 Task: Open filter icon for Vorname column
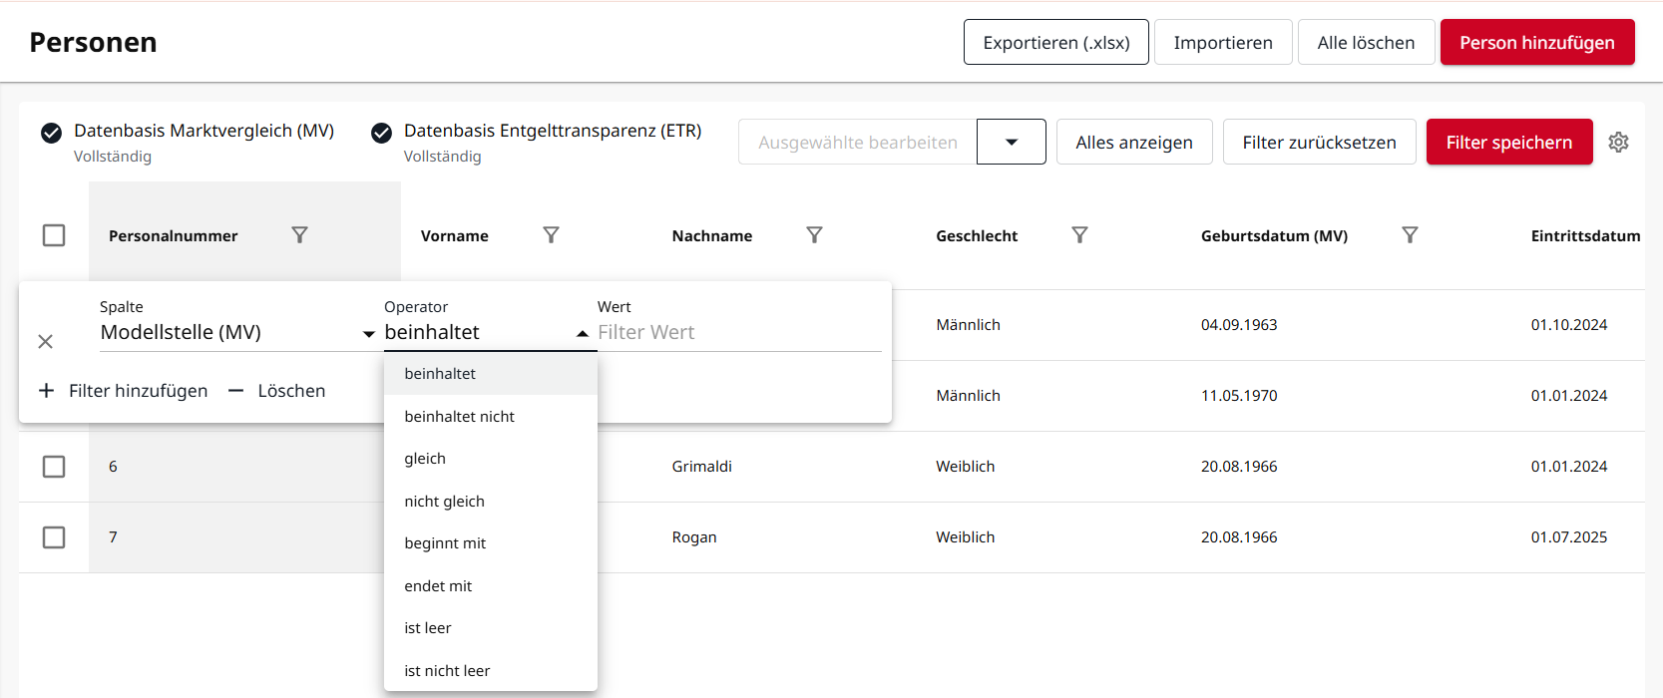click(x=551, y=235)
